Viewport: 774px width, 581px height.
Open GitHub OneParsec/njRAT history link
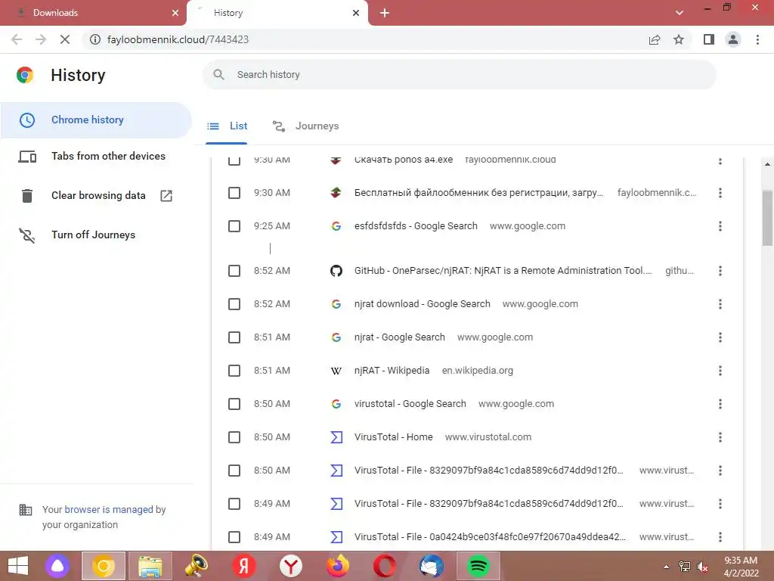click(x=503, y=271)
